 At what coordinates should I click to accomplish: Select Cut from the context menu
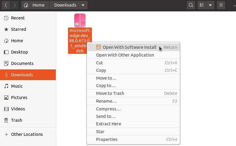133,63
